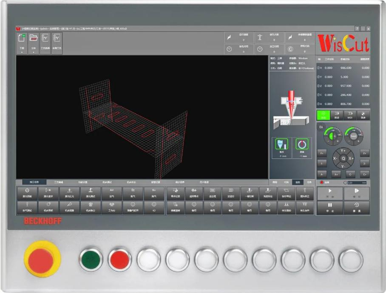Select the step distance radio button
This screenshot has width=386, height=293.
(345, 183)
